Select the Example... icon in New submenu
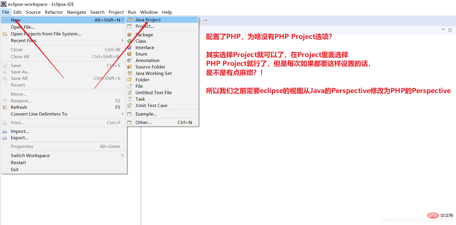Image resolution: width=456 pixels, height=225 pixels. (129, 114)
